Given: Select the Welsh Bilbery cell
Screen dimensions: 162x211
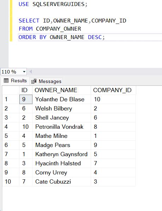Looking at the screenshot, I should tap(61, 108).
